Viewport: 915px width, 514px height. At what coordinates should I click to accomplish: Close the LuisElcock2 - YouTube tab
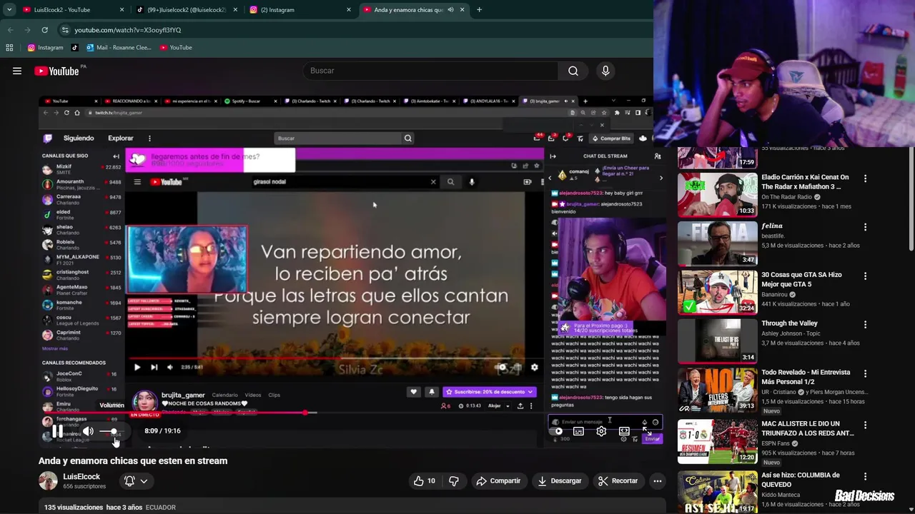click(x=122, y=10)
